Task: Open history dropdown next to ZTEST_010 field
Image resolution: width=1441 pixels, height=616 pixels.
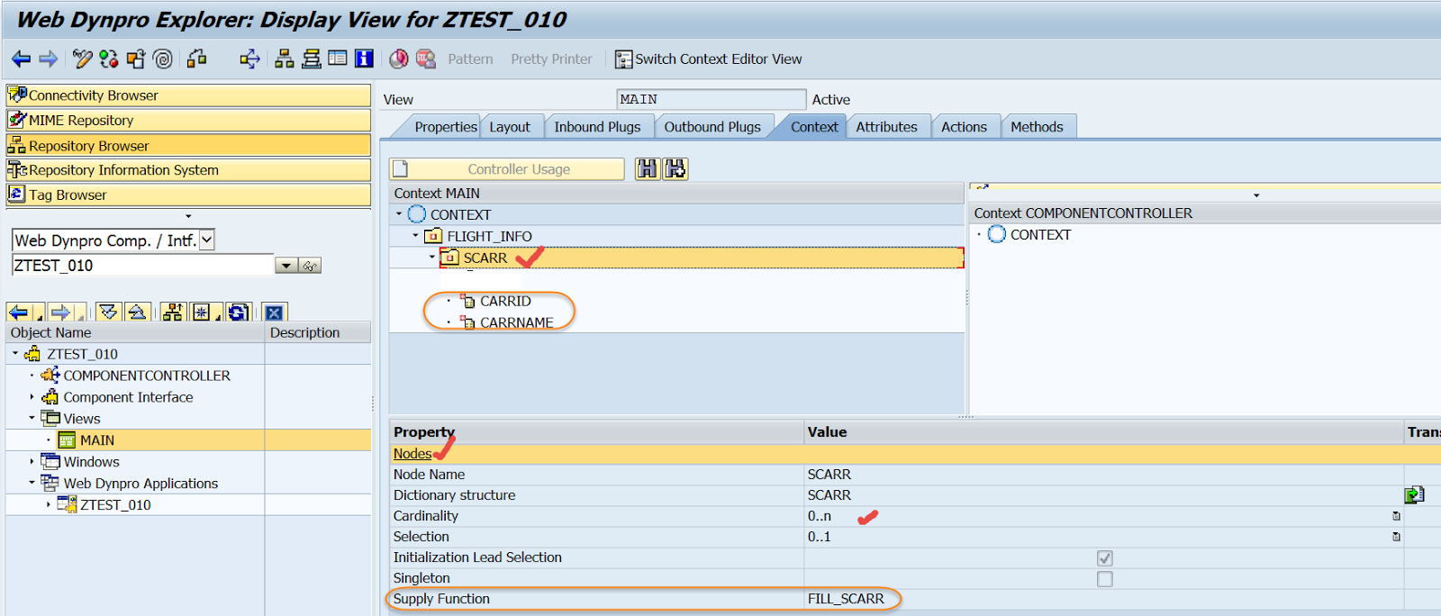Action: pyautogui.click(x=285, y=266)
